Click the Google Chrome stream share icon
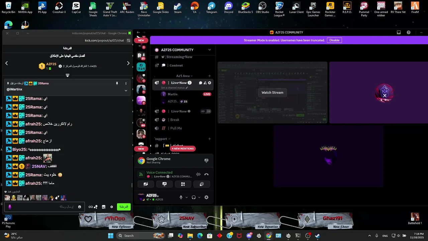 point(206,161)
